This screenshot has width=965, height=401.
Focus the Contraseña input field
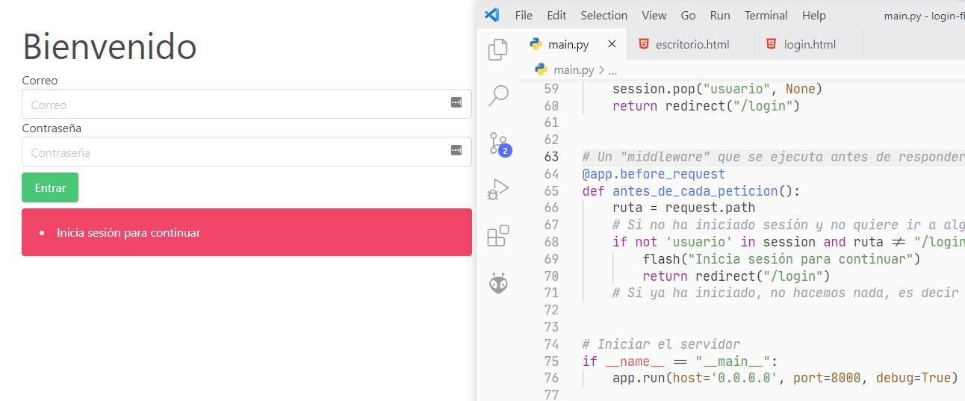click(x=246, y=152)
